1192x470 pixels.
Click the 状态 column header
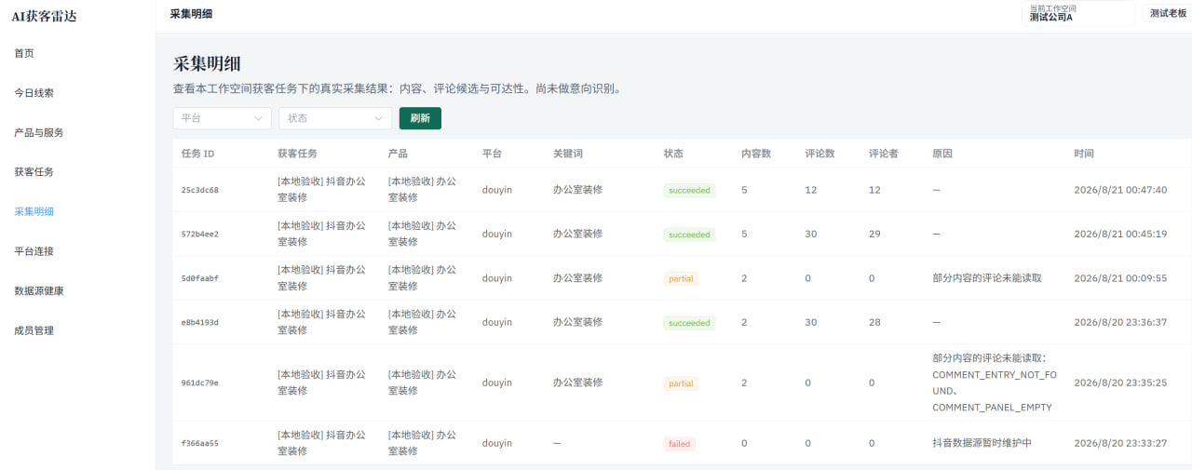[673, 154]
